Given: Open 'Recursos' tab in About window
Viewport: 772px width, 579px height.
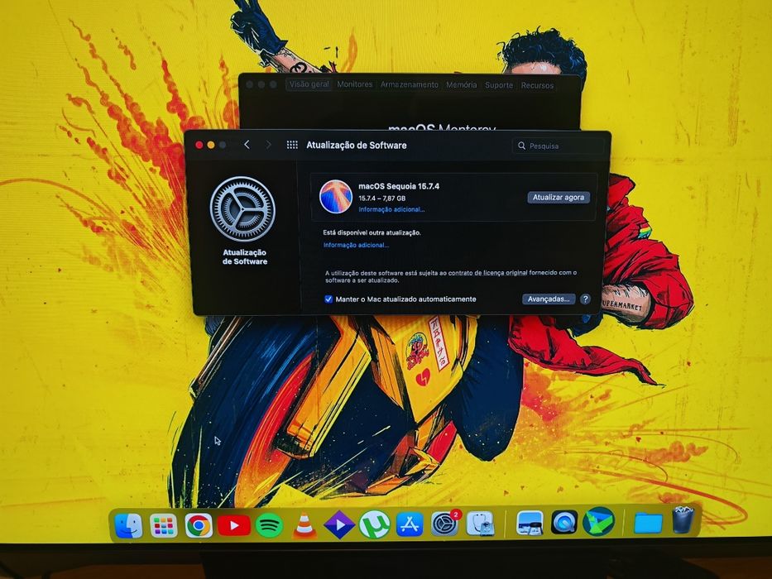Looking at the screenshot, I should pos(537,86).
